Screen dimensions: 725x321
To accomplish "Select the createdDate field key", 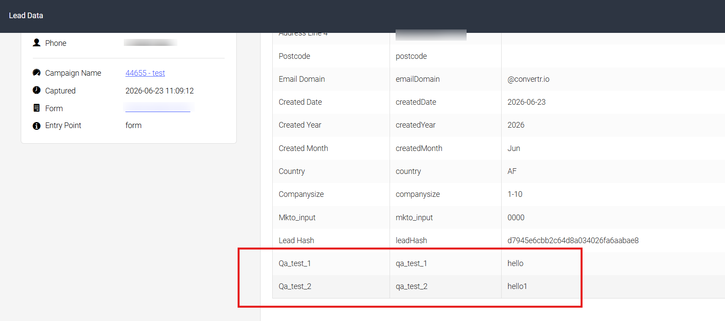I will (416, 102).
